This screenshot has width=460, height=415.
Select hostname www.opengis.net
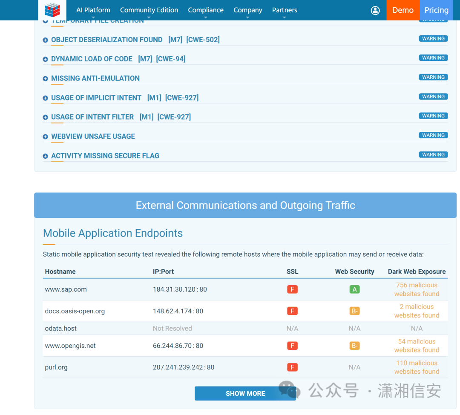pos(70,346)
